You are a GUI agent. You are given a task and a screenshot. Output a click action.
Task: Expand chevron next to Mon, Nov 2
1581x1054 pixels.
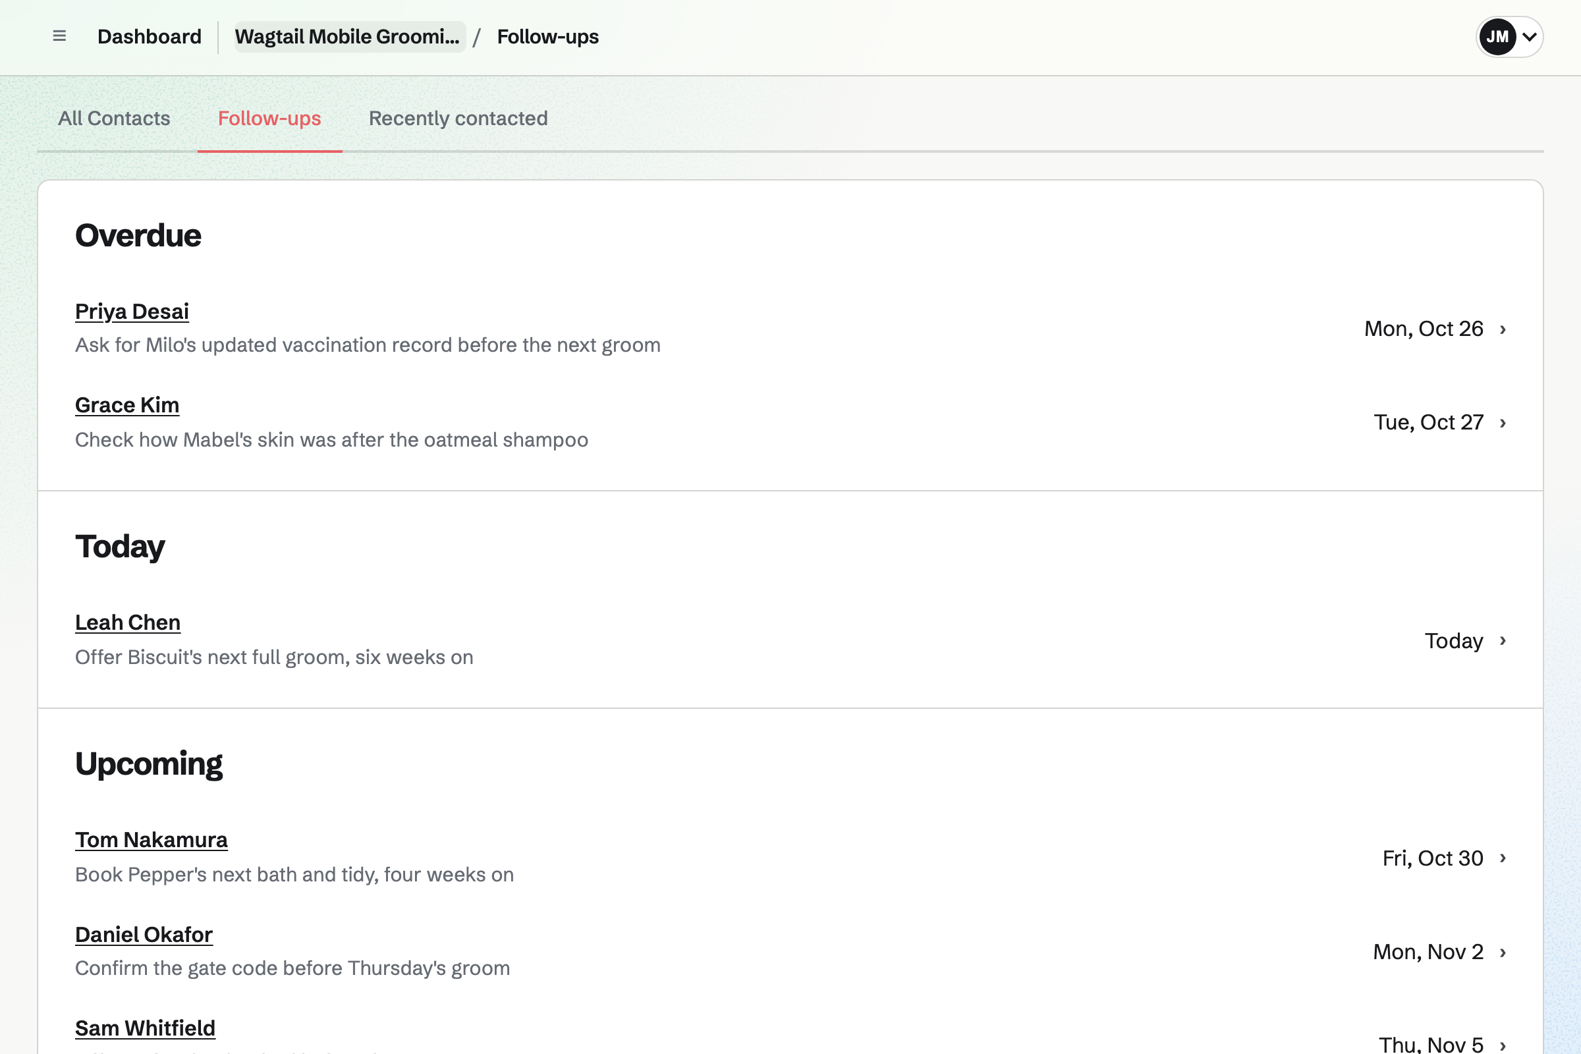coord(1503,953)
